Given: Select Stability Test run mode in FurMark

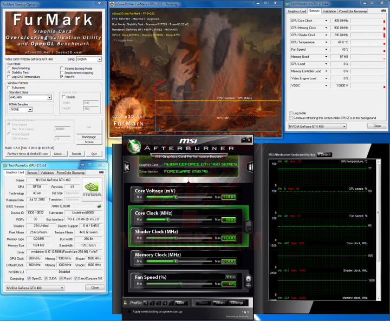Looking at the screenshot, I should [9, 72].
